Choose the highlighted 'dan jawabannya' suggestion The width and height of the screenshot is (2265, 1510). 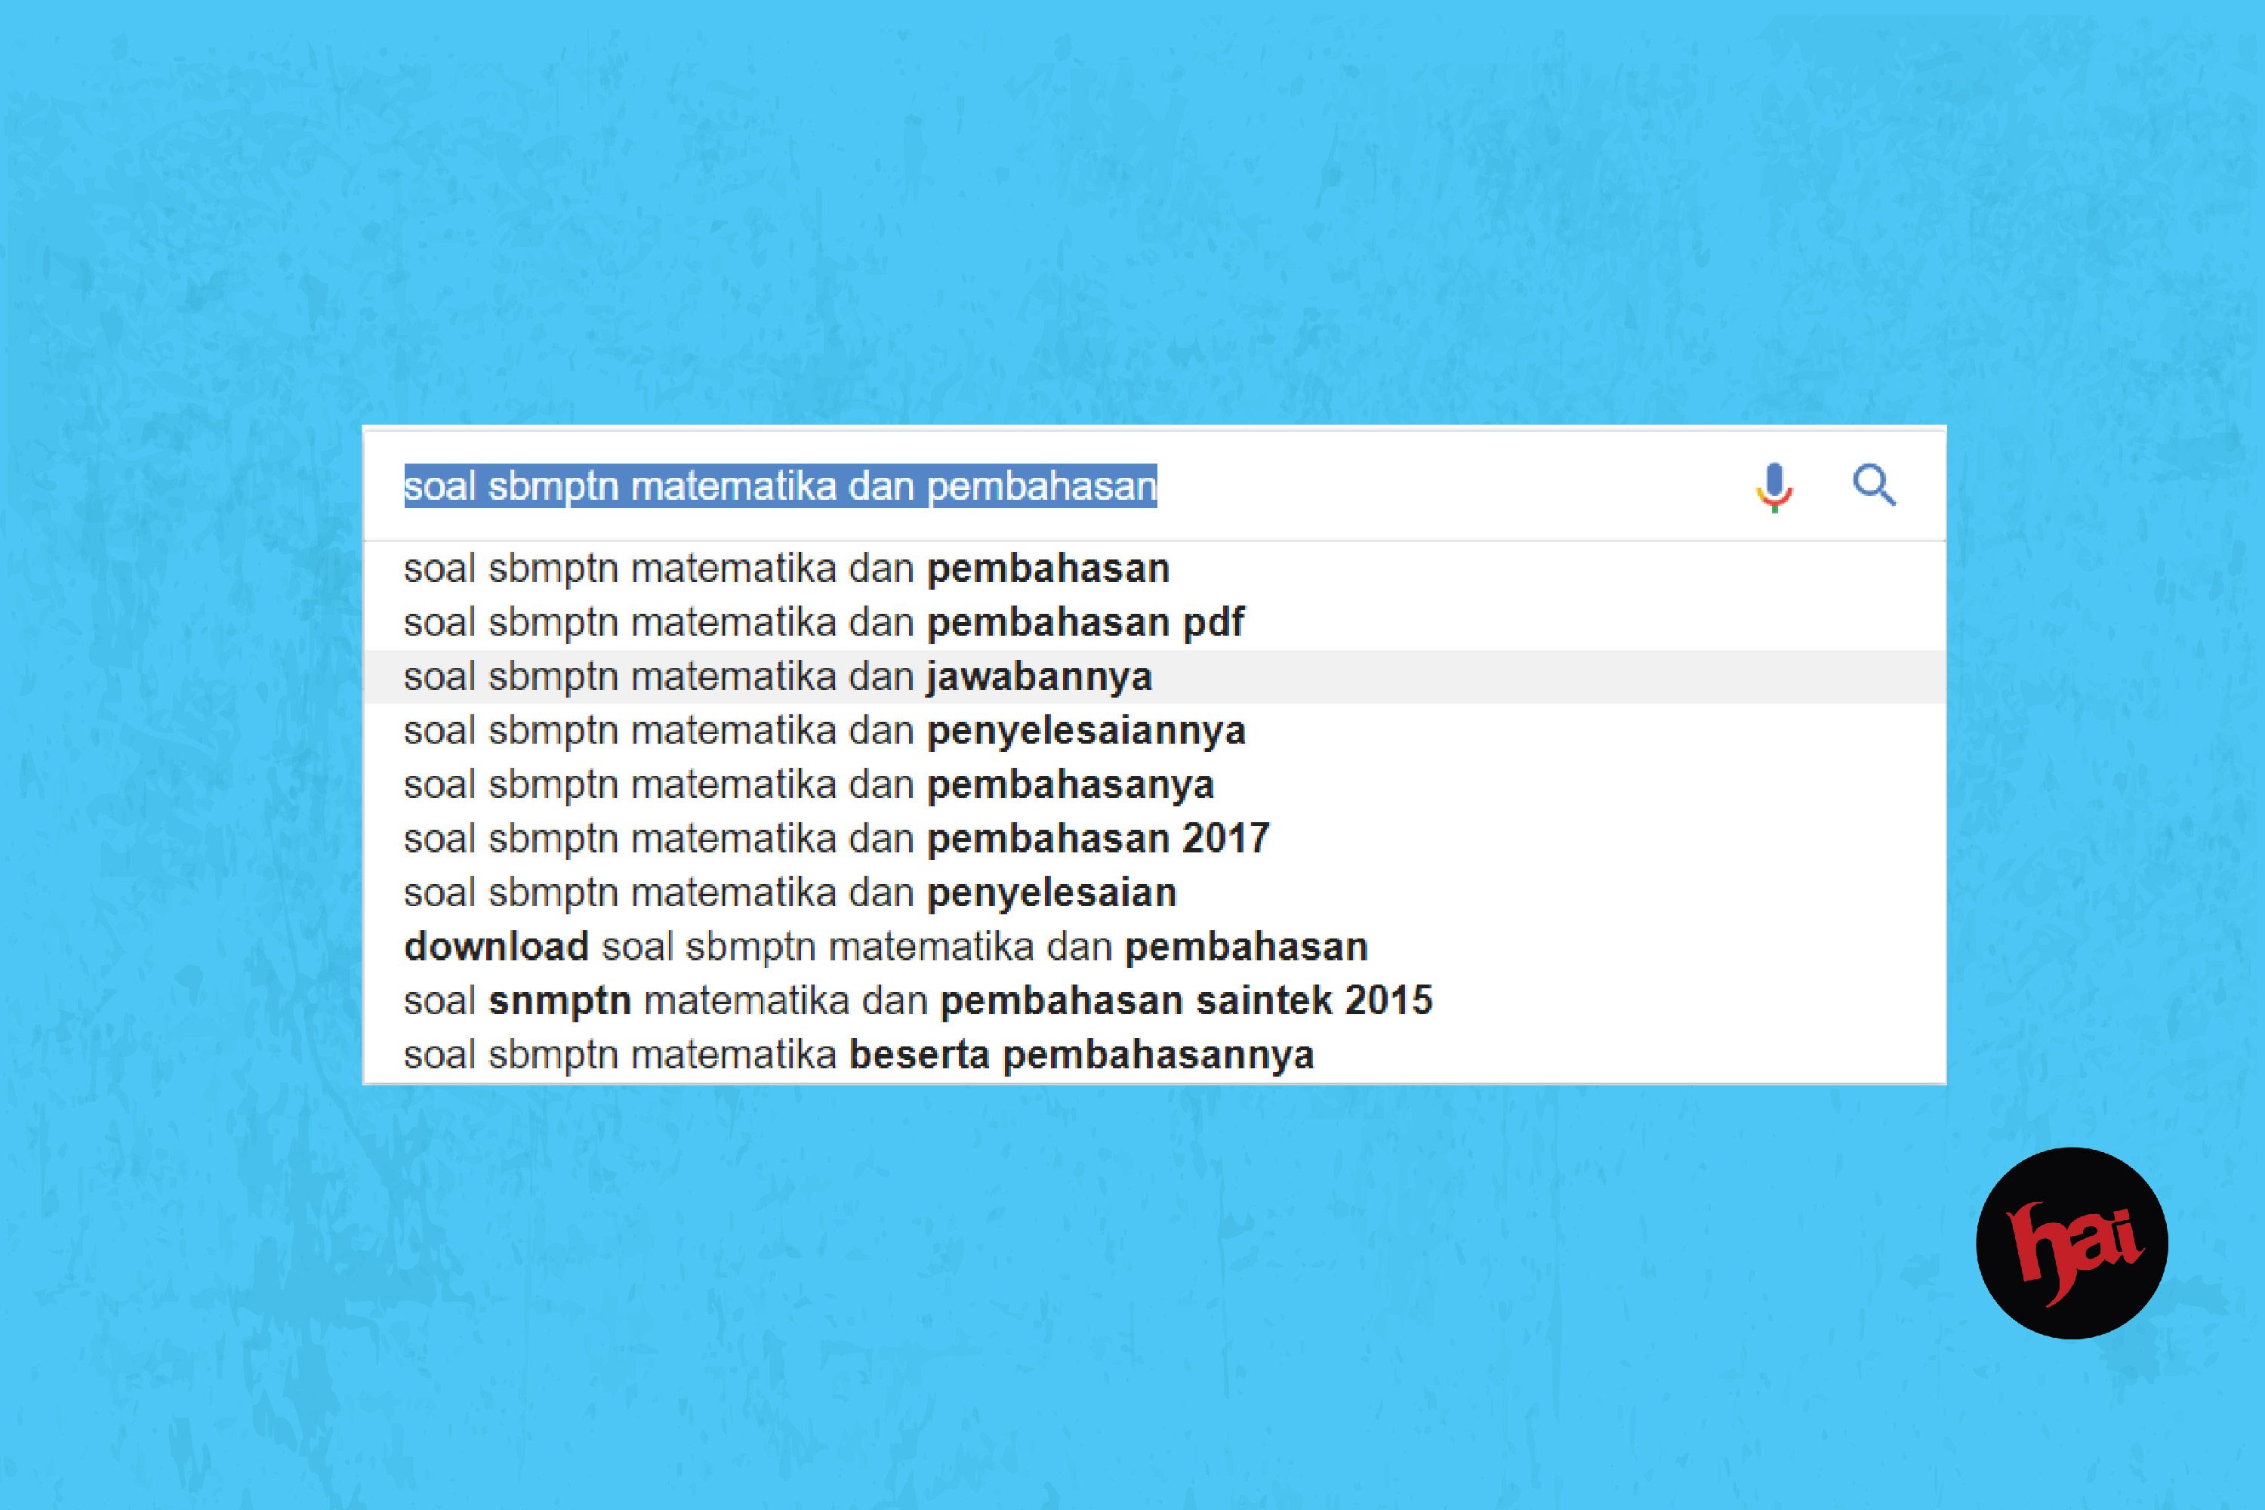pyautogui.click(x=1154, y=677)
